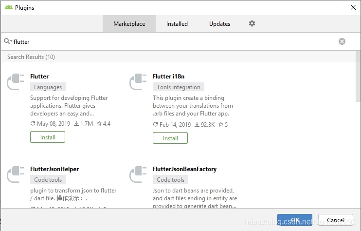Open the Updates tab
This screenshot has height=231, width=361.
coord(219,24)
